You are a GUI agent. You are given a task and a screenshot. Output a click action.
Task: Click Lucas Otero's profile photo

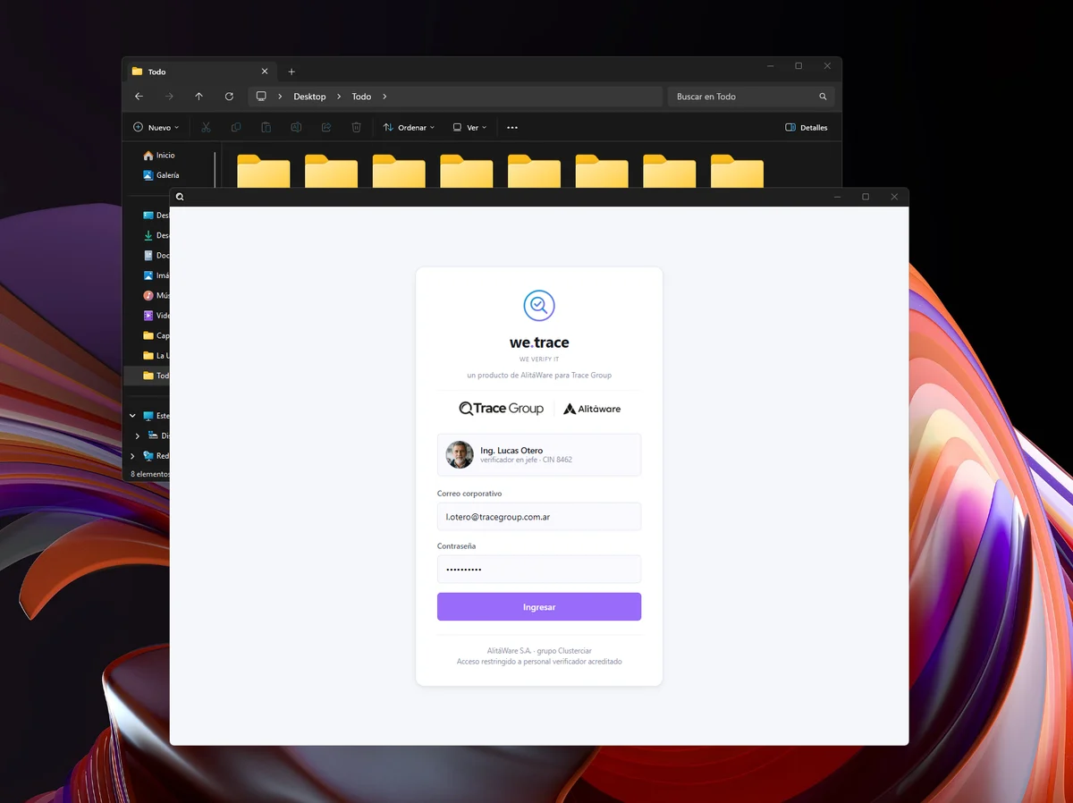pyautogui.click(x=460, y=455)
